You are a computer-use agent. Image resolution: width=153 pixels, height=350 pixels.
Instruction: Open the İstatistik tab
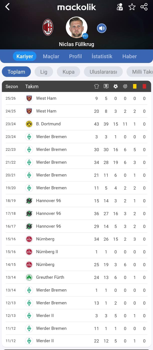102,56
